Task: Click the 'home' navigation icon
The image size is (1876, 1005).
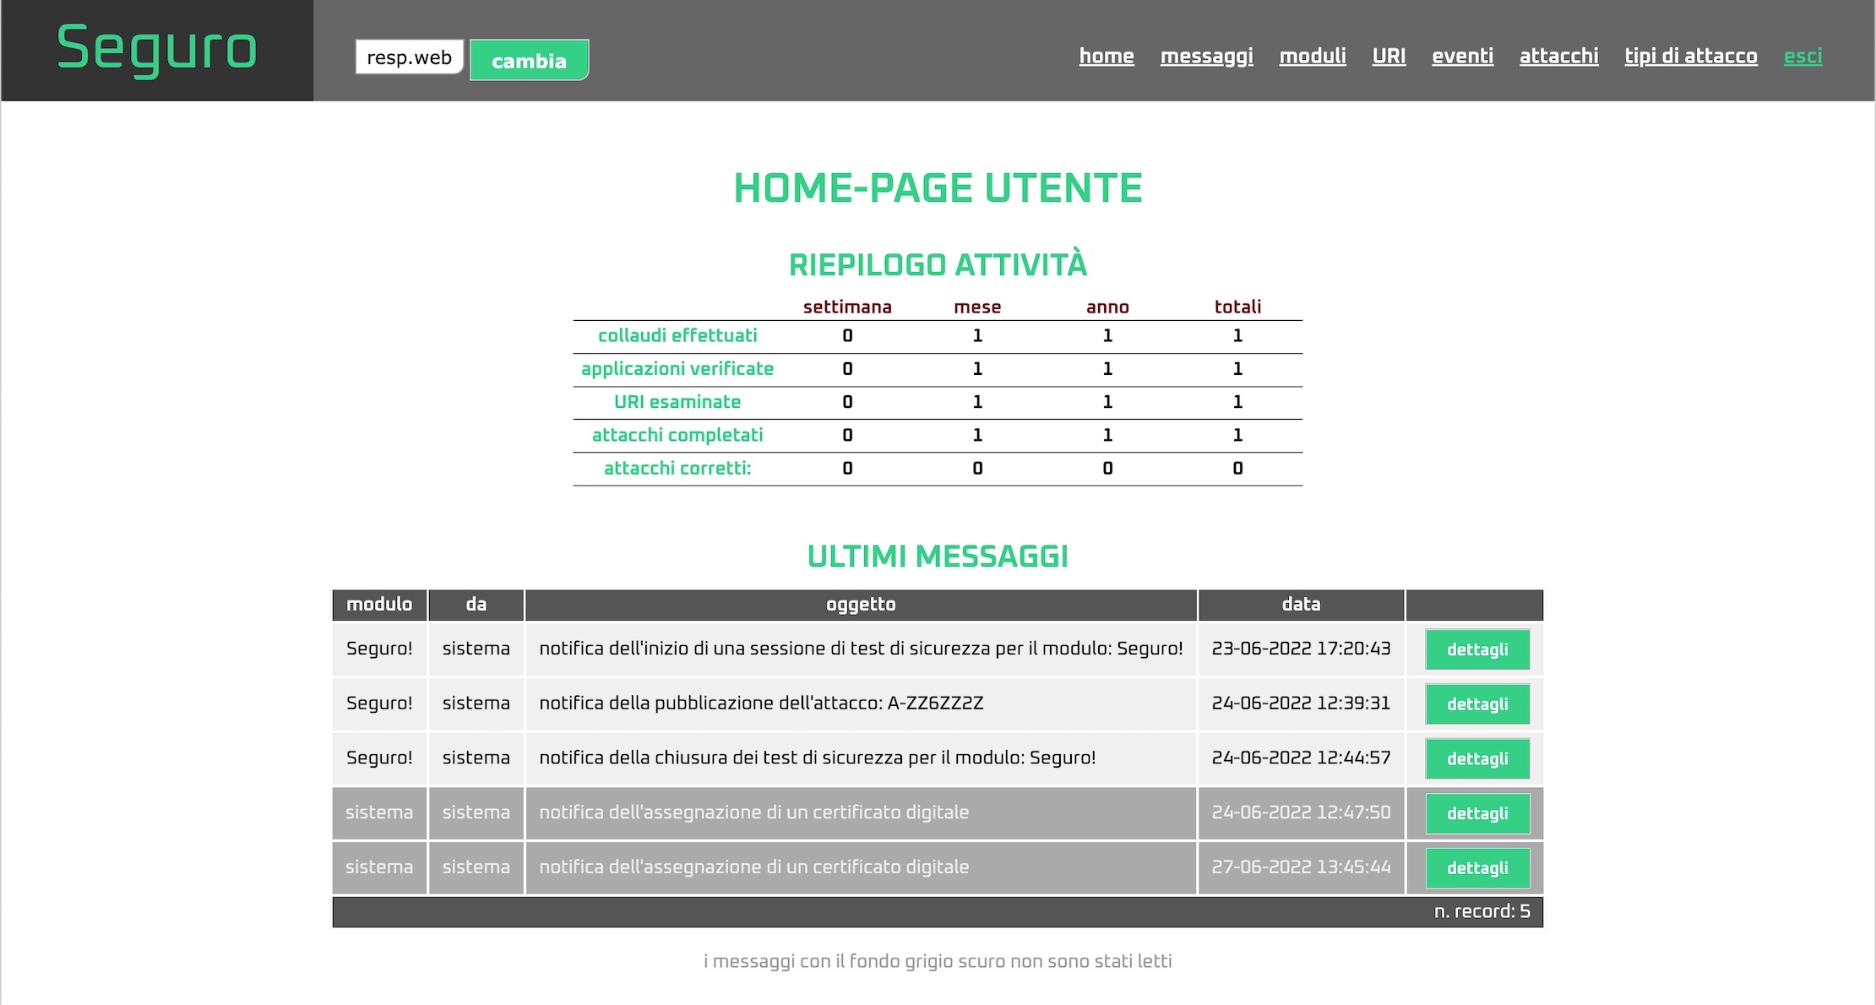Action: (x=1107, y=55)
